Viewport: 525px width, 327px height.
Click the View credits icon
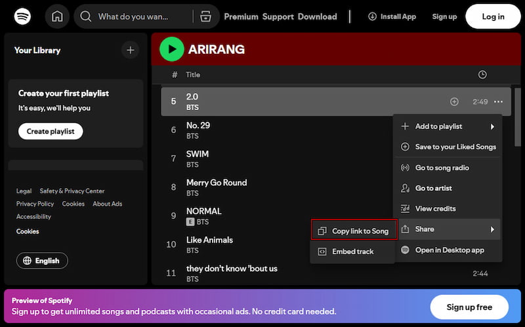point(405,208)
